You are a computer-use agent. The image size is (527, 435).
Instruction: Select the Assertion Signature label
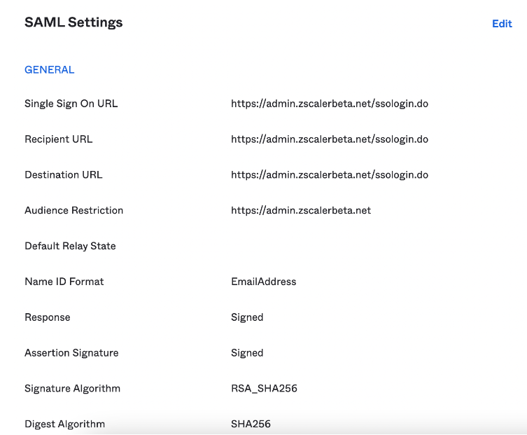[71, 353]
